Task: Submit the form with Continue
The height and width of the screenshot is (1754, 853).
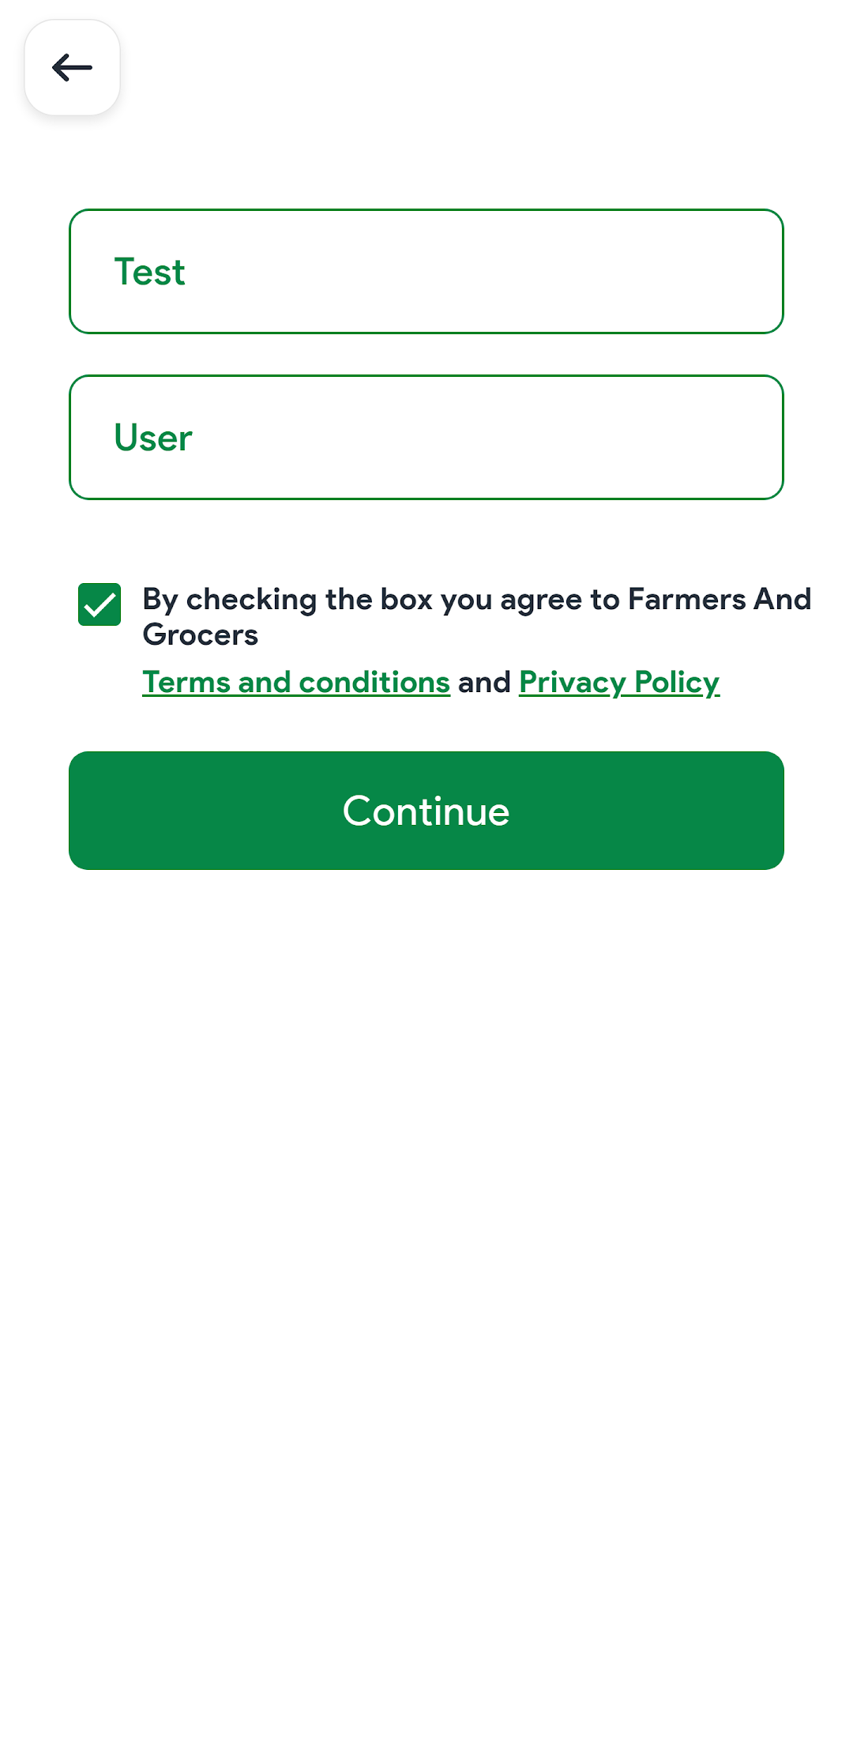Action: pos(426,811)
